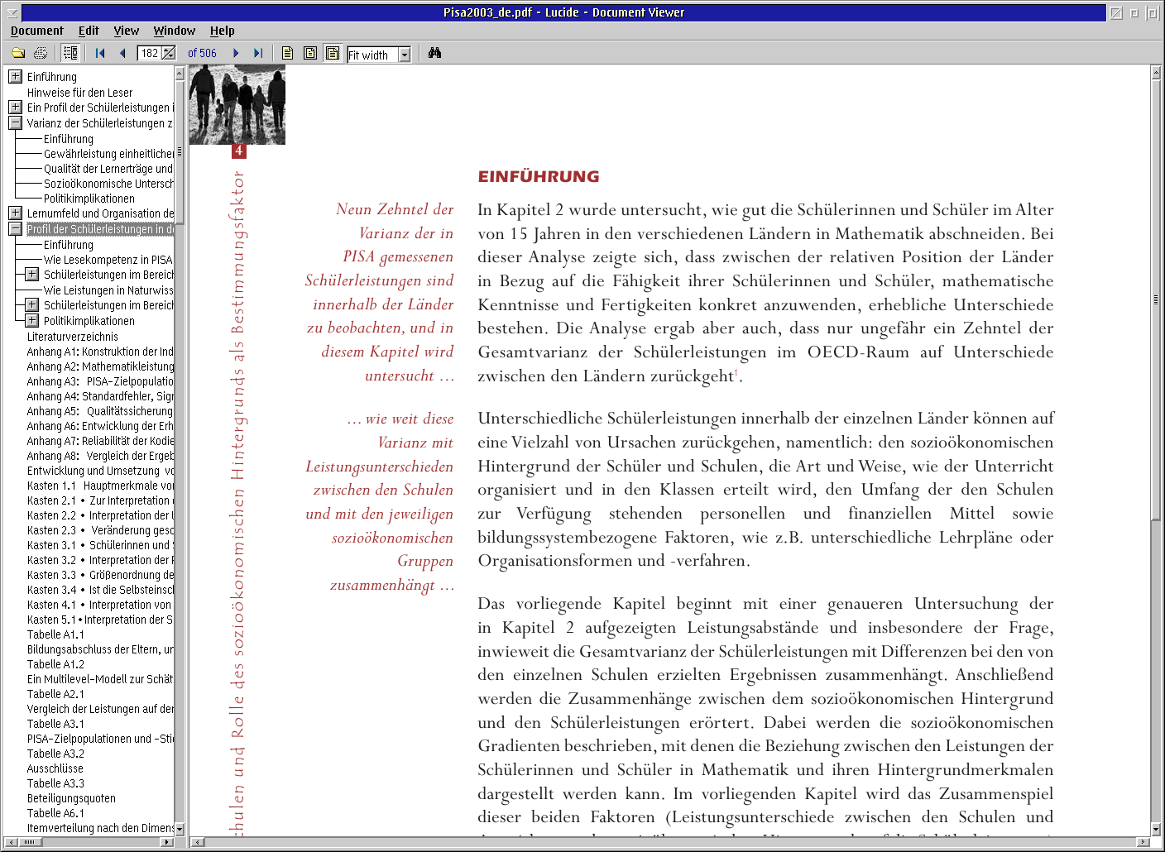Viewport: 1165px width, 852px height.
Task: Open the View menu
Action: pyautogui.click(x=126, y=31)
